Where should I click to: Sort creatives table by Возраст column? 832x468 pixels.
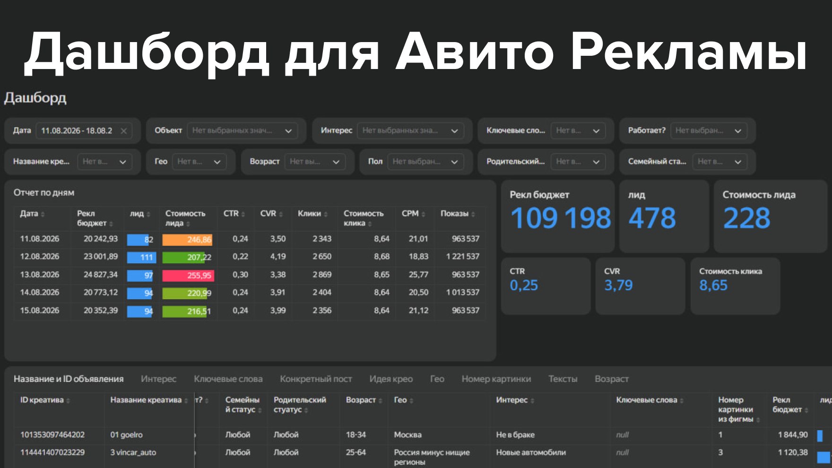click(364, 400)
